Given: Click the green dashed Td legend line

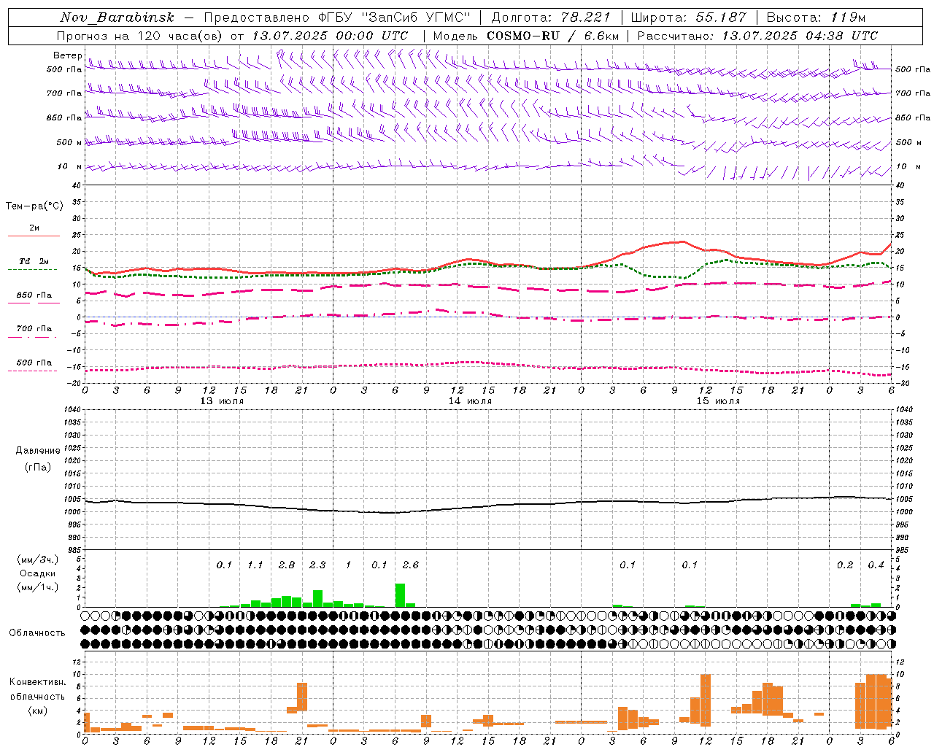Looking at the screenshot, I should point(32,269).
